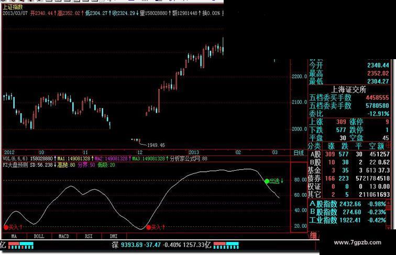The height and width of the screenshot is (255, 396).
Task: Switch to the BOLL indicator tab
Action: (39, 236)
